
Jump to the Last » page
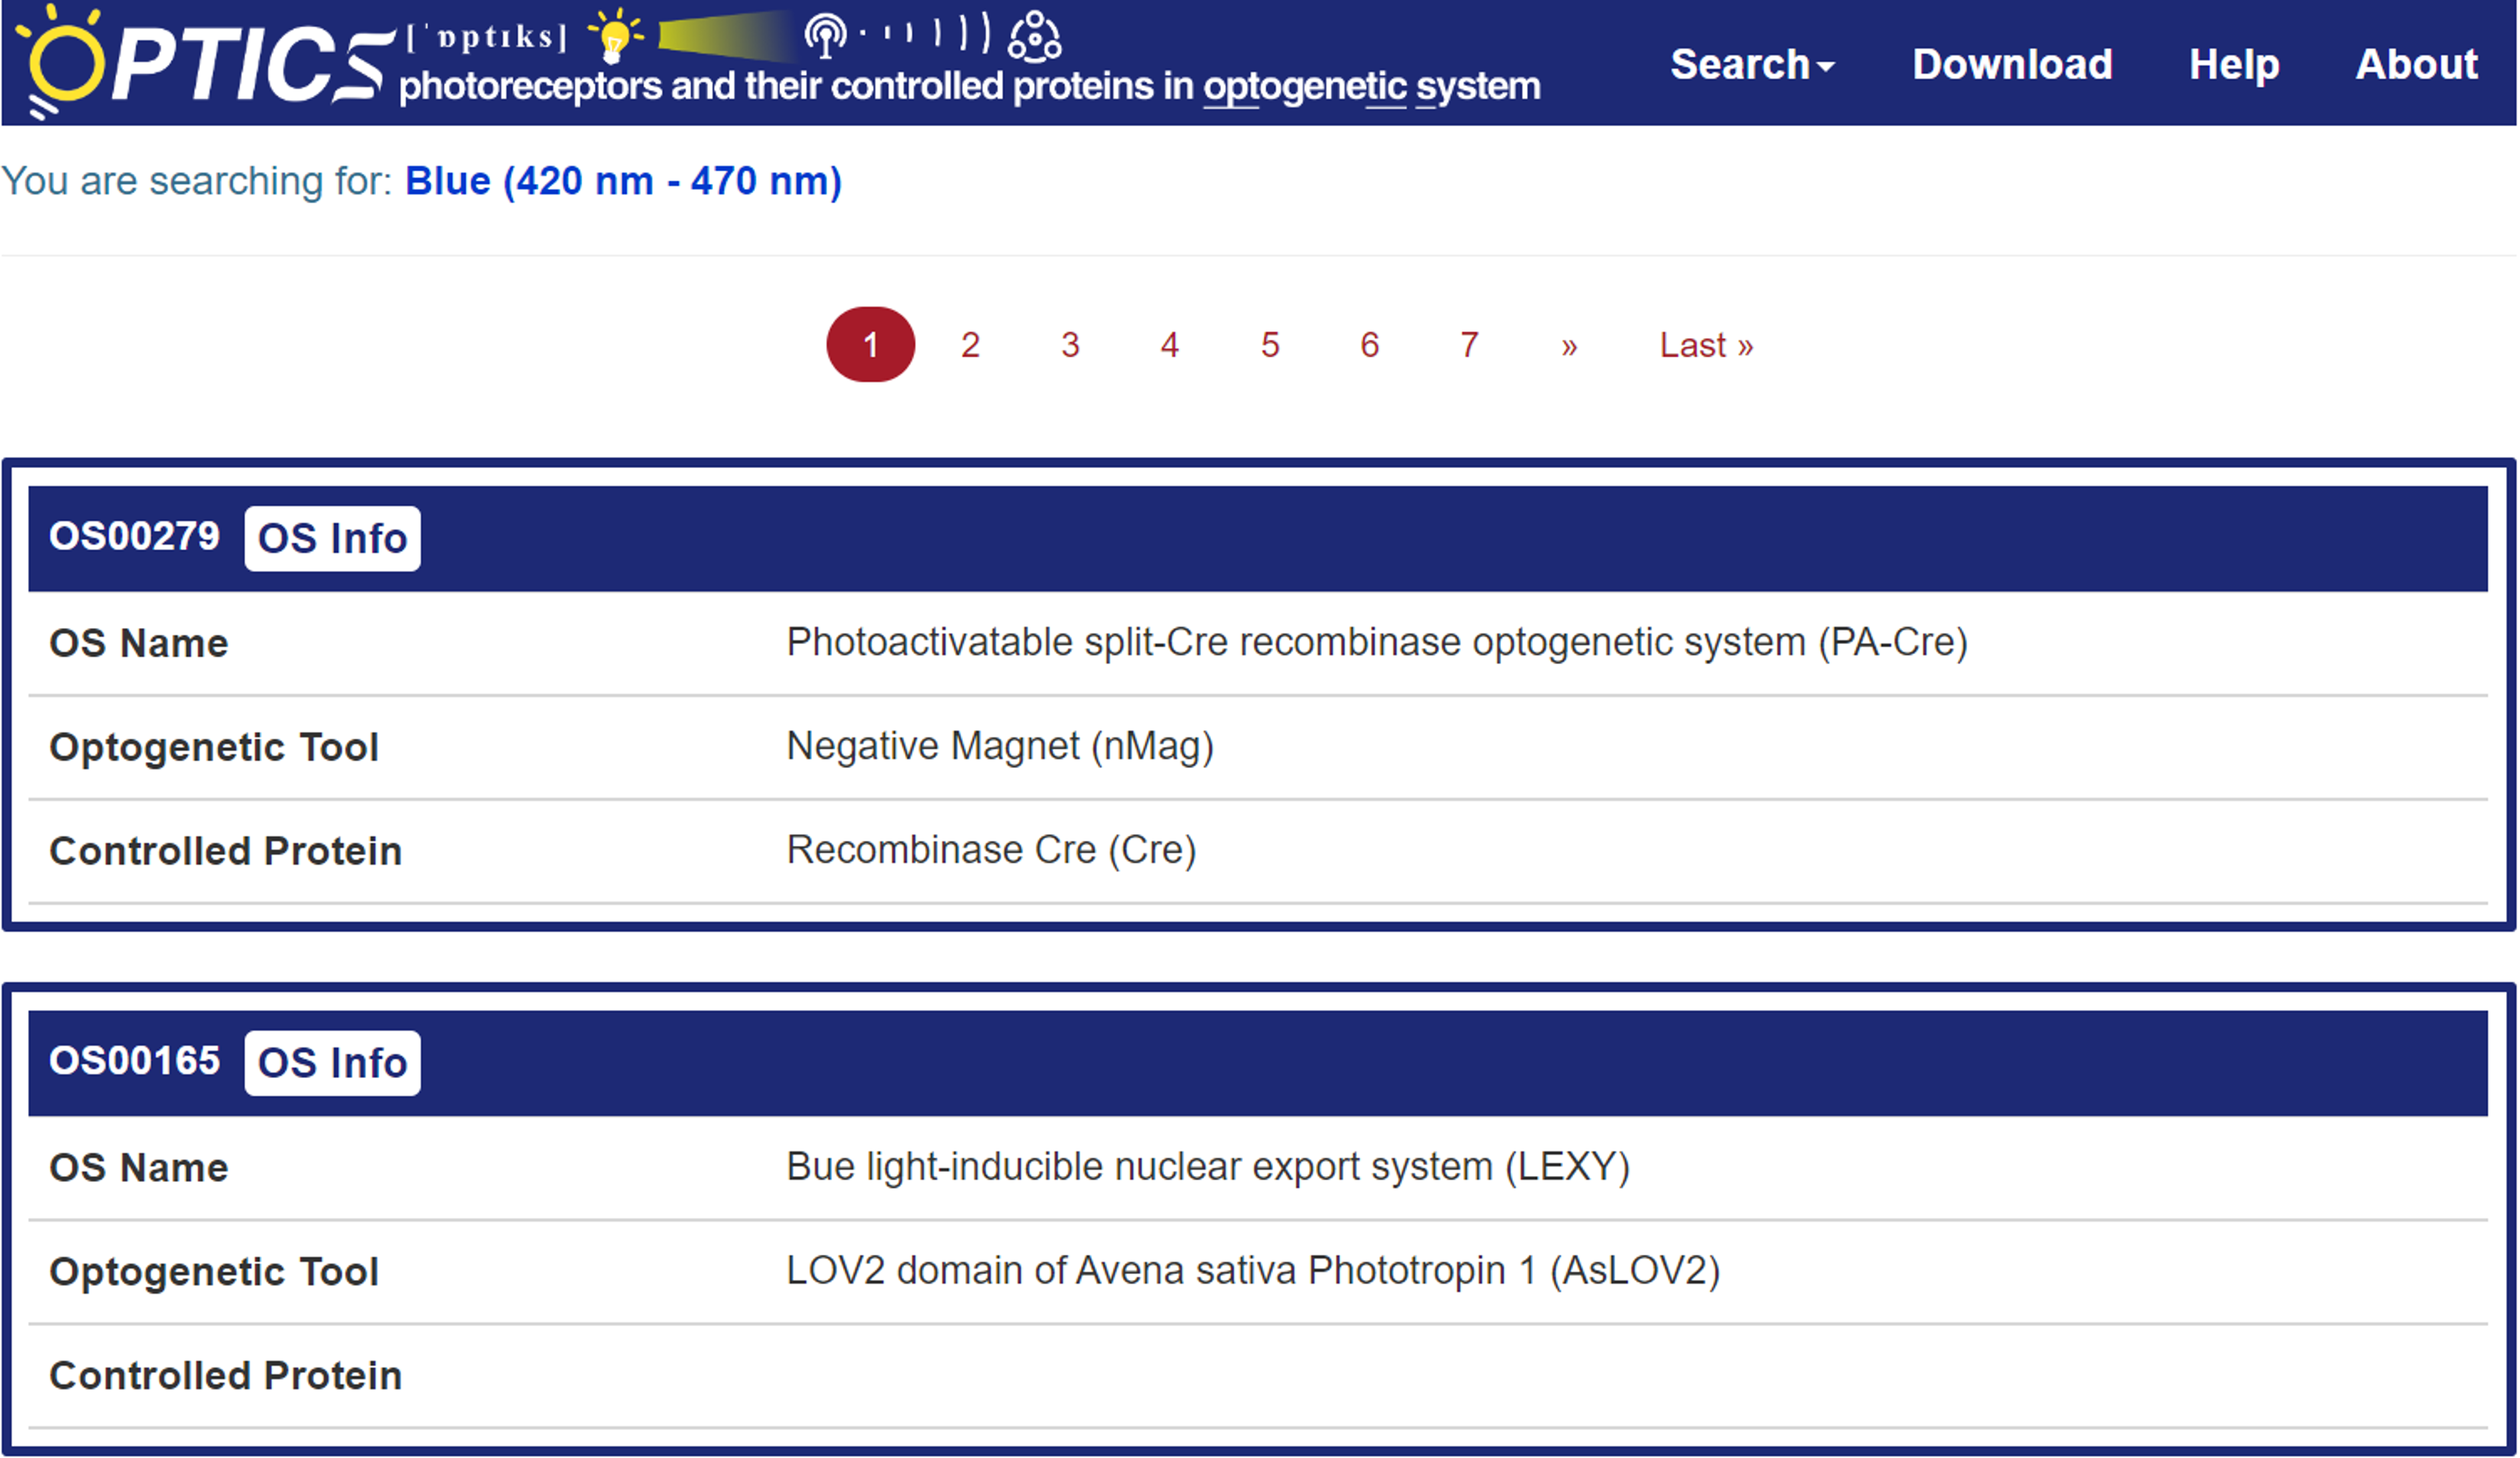1705,345
